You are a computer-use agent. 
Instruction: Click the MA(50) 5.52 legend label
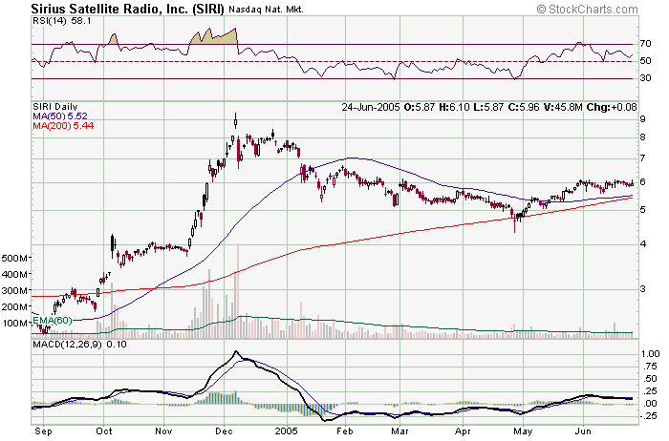[x=60, y=115]
